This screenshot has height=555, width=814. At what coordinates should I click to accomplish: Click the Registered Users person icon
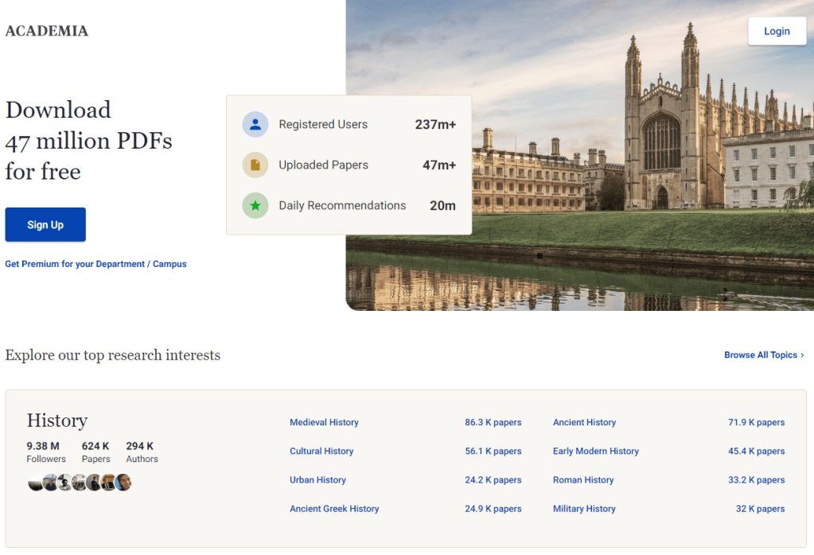click(255, 125)
